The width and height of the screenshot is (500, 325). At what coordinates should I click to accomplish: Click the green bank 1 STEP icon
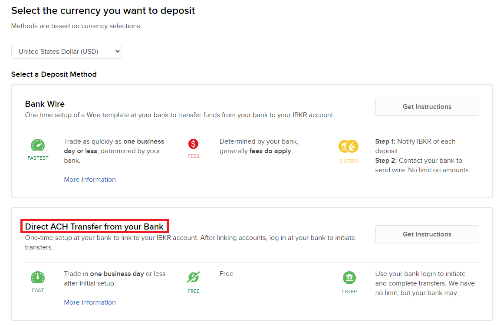(349, 278)
